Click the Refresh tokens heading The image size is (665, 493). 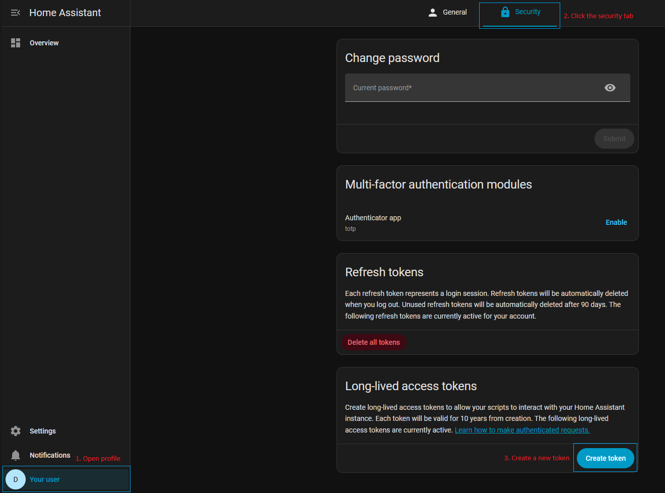384,272
